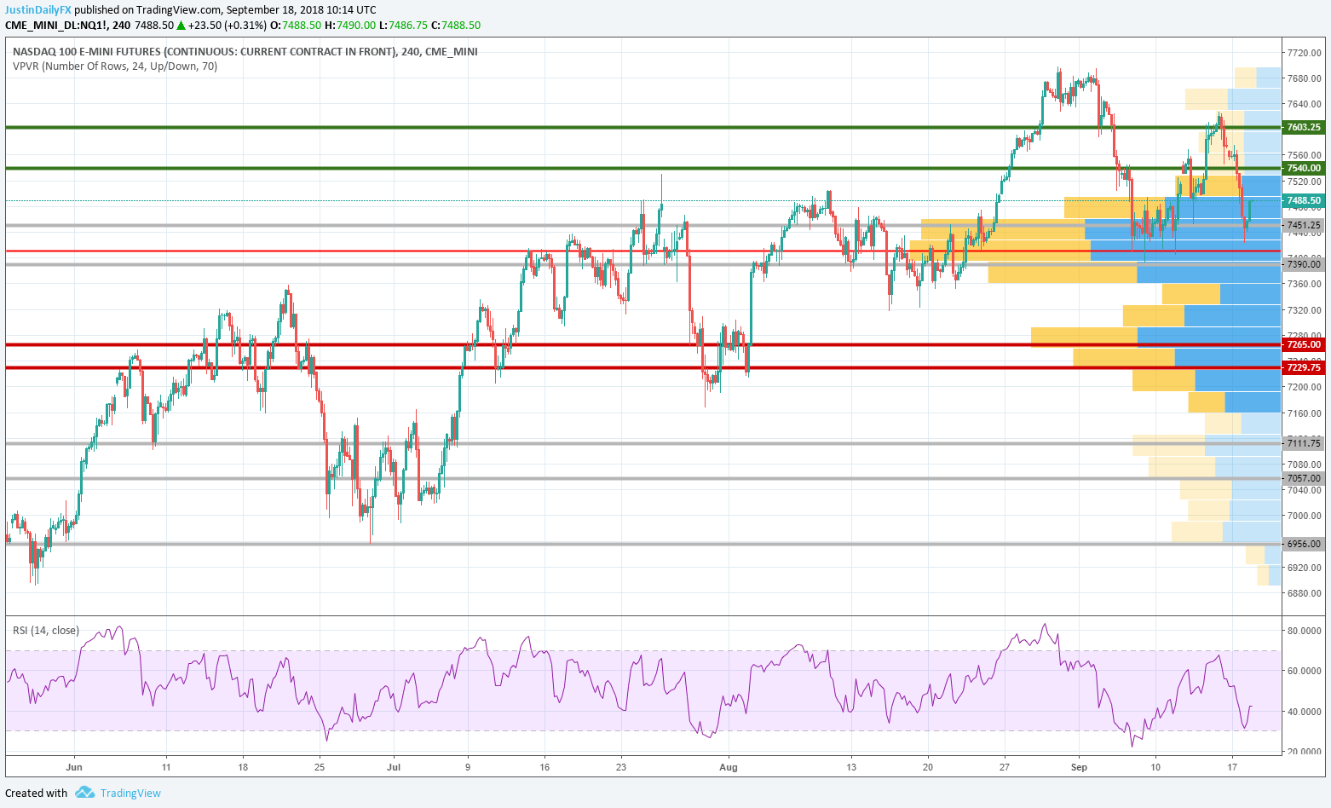Image resolution: width=1331 pixels, height=808 pixels.
Task: Click the gray 7111.75 price level label
Action: (1304, 443)
